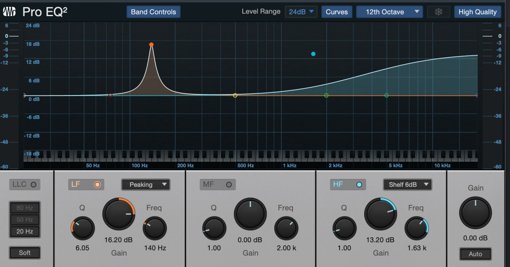Toggle the Soft low cut button
510x267 pixels.
25,253
